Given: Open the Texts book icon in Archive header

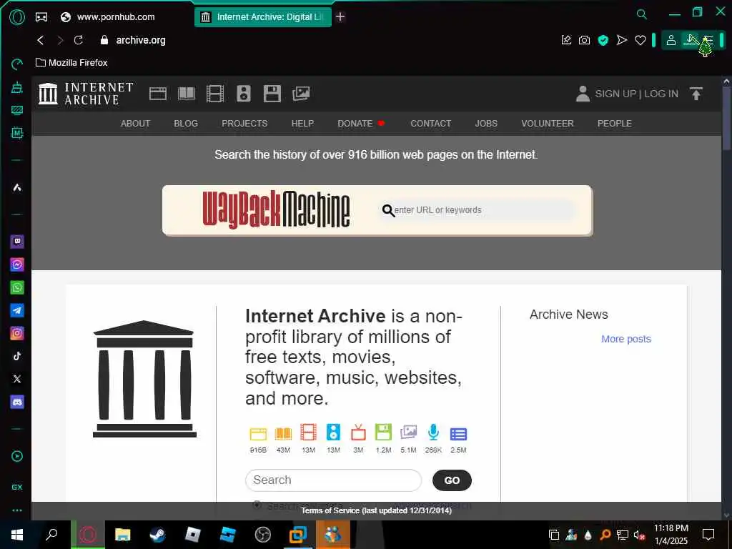Looking at the screenshot, I should tap(187, 94).
